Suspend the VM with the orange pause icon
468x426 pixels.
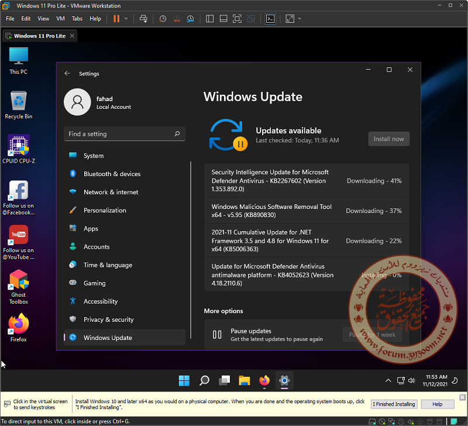pyautogui.click(x=116, y=19)
